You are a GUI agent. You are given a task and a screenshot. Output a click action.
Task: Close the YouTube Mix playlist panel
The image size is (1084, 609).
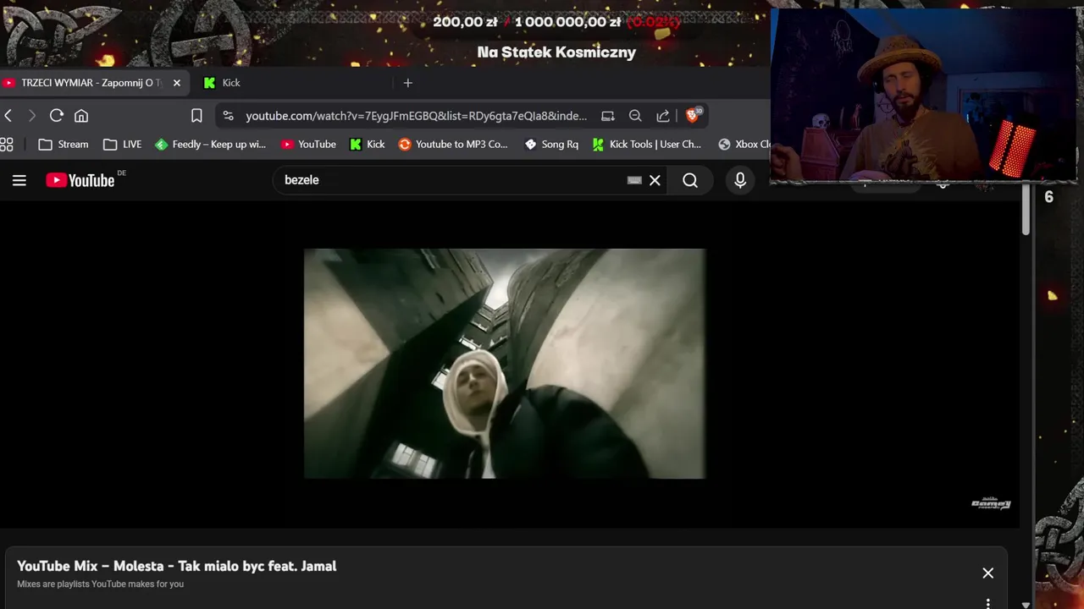click(987, 573)
